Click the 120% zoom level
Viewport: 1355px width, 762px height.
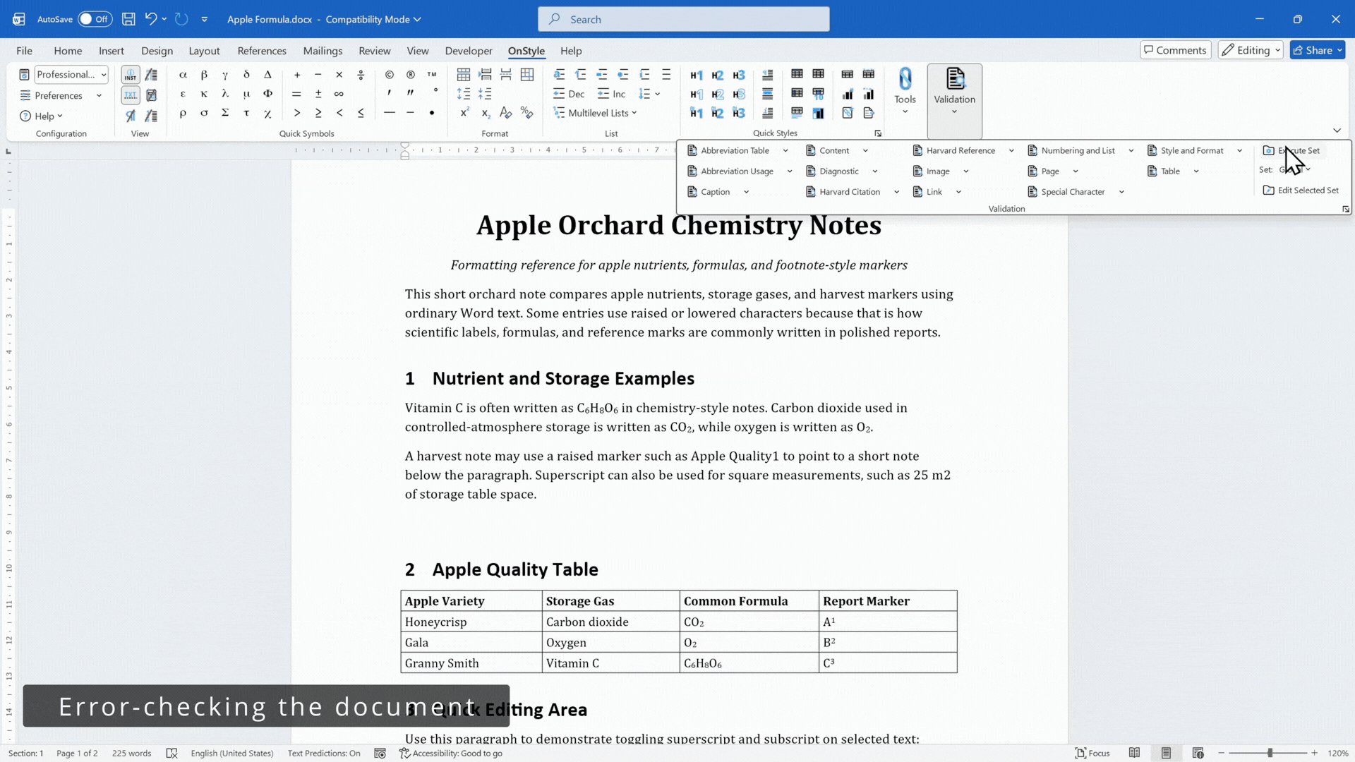tap(1338, 753)
